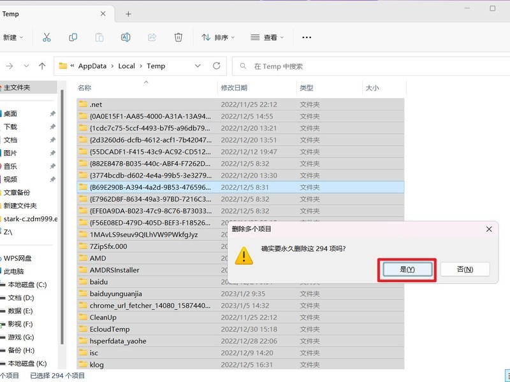
Task: Click the Refresh icon beside address bar
Action: (217, 66)
